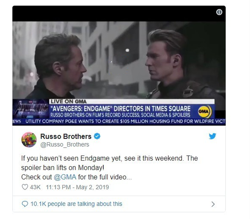Click the 'Directors in Times Square' headline
Image resolution: width=250 pixels, height=219 pixels.
point(120,108)
